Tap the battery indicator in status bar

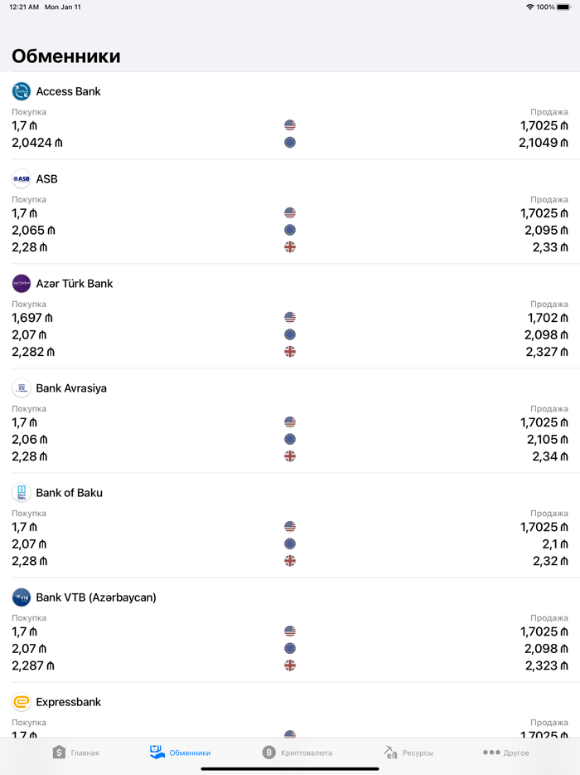563,7
